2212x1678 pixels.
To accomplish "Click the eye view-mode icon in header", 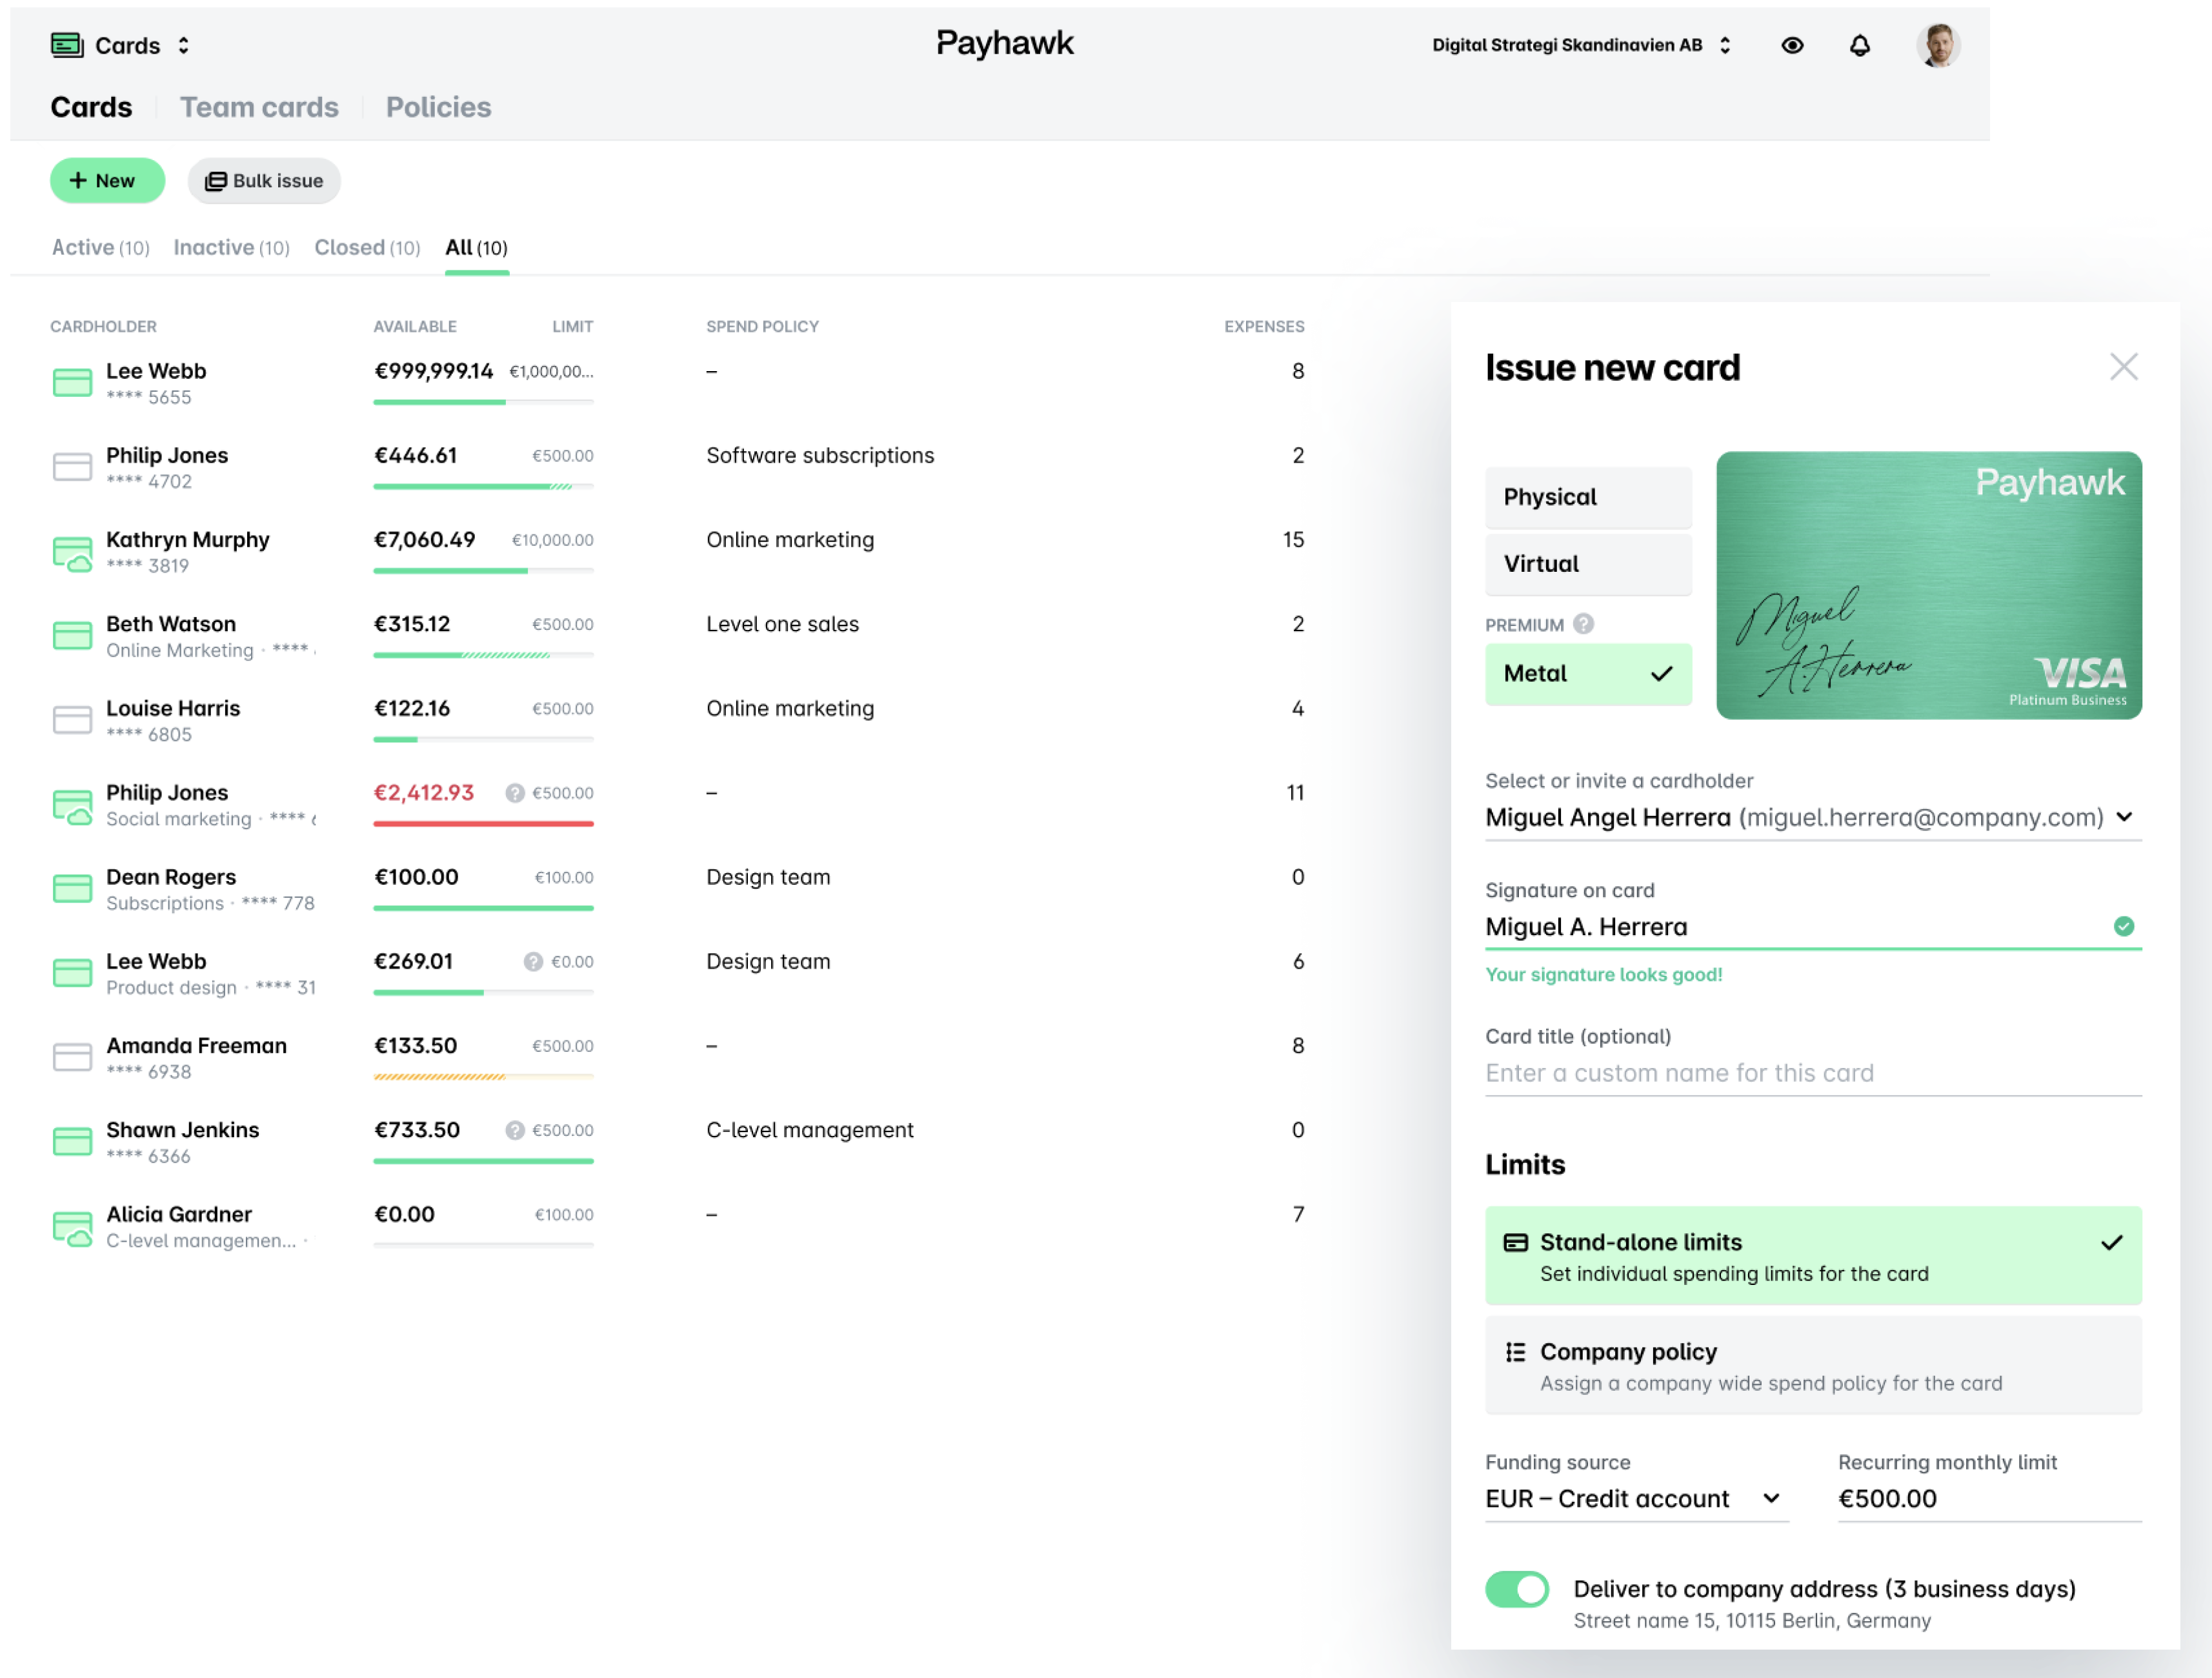I will tap(1792, 45).
